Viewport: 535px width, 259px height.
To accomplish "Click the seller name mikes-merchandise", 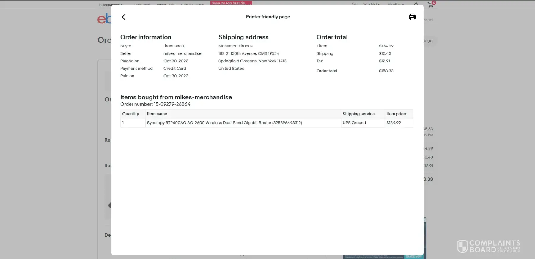I will [x=182, y=53].
